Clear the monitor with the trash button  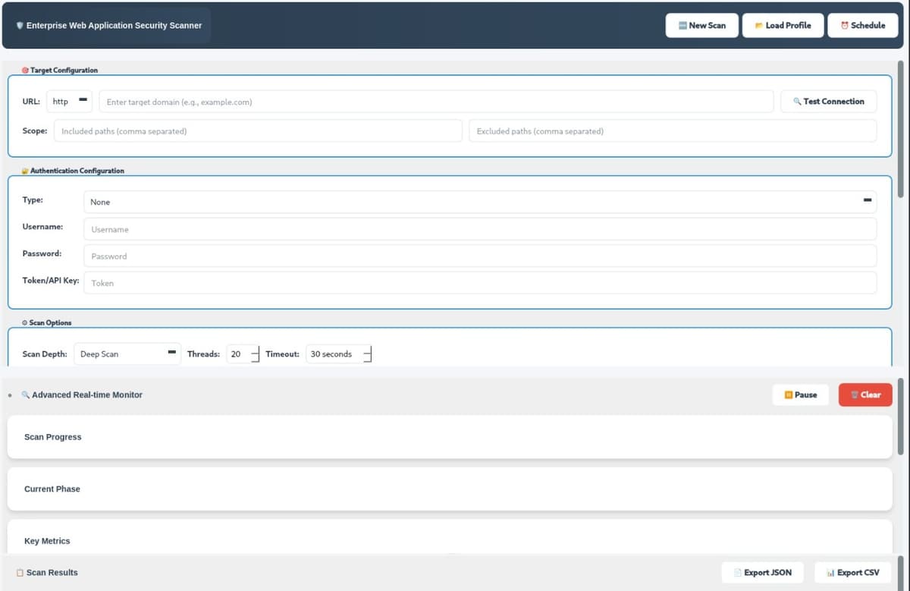point(864,395)
